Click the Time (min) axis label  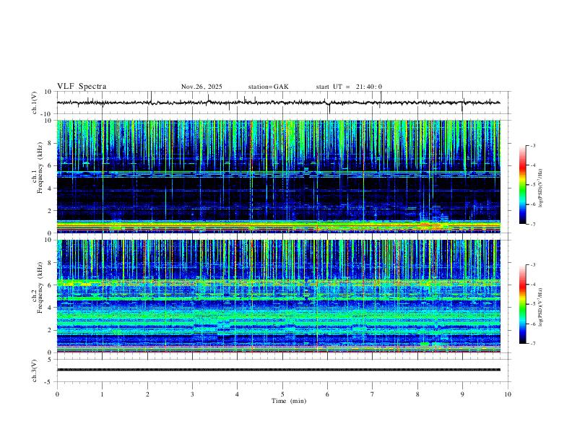click(289, 401)
